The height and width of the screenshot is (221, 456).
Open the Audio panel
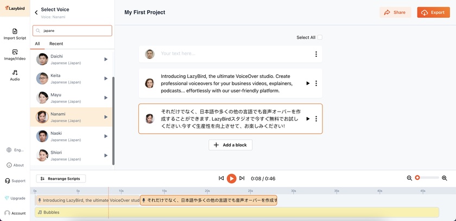click(x=15, y=75)
